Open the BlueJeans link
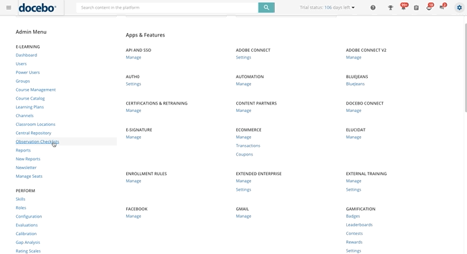The height and width of the screenshot is (254, 467). click(x=355, y=84)
